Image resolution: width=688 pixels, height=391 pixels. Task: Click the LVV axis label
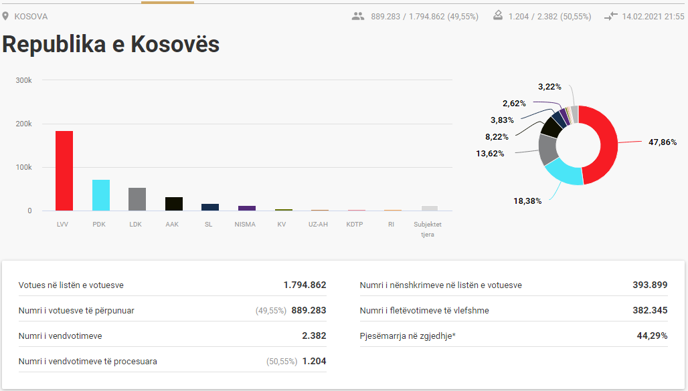pos(62,225)
